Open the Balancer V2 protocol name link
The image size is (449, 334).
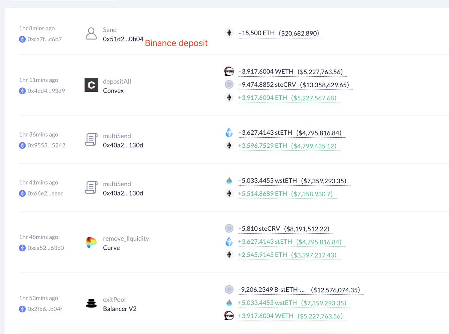coord(120,309)
